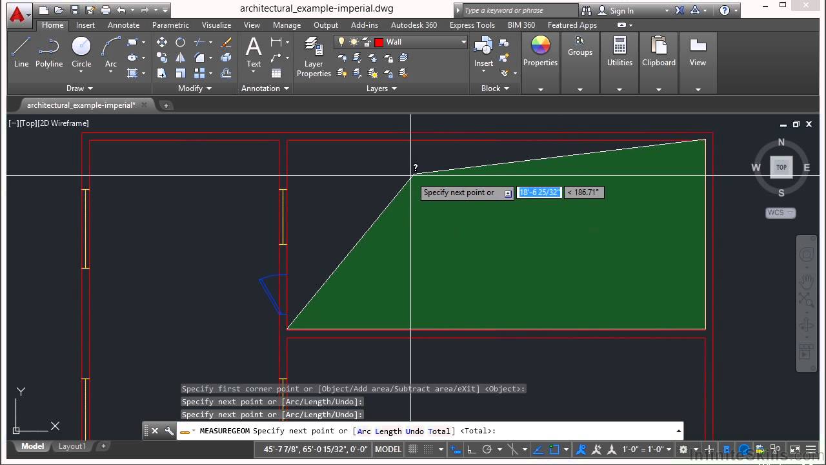Expand the Modify panel

(x=194, y=88)
